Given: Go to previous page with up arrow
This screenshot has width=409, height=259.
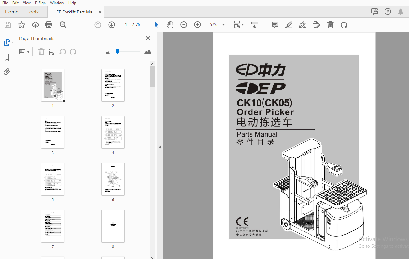Looking at the screenshot, I should click(x=98, y=25).
